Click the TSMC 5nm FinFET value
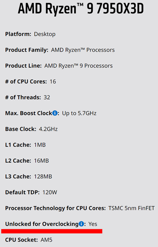Image resolution: width=158 pixels, height=247 pixels. coord(131,208)
